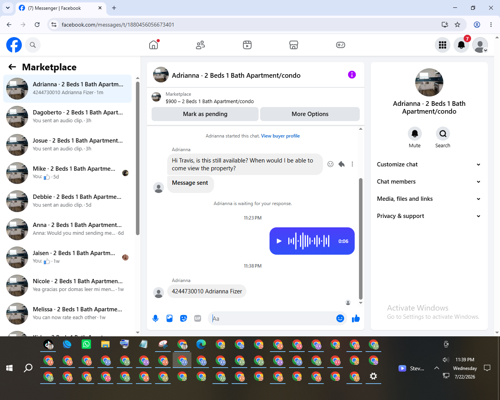Open the GIF picker icon
The height and width of the screenshot is (400, 500).
pos(198,318)
